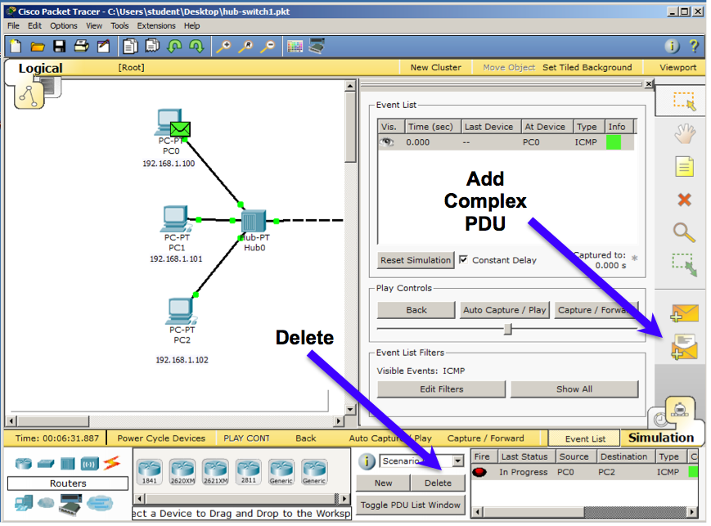Image resolution: width=711 pixels, height=526 pixels.
Task: Click the Viewport button
Action: 677,68
